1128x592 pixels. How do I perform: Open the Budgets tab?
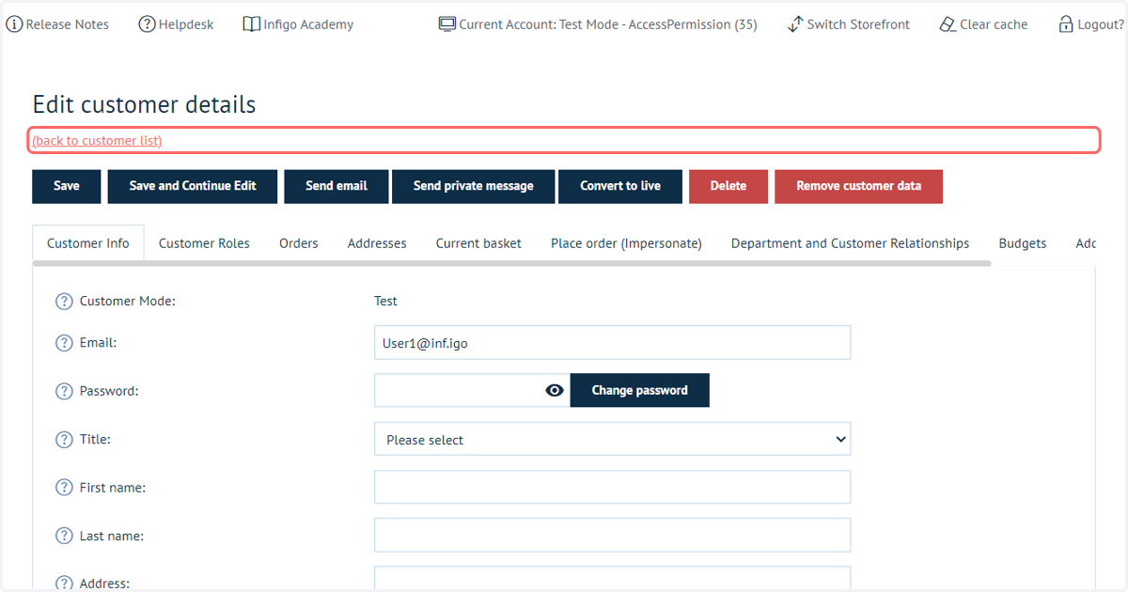click(x=1023, y=243)
